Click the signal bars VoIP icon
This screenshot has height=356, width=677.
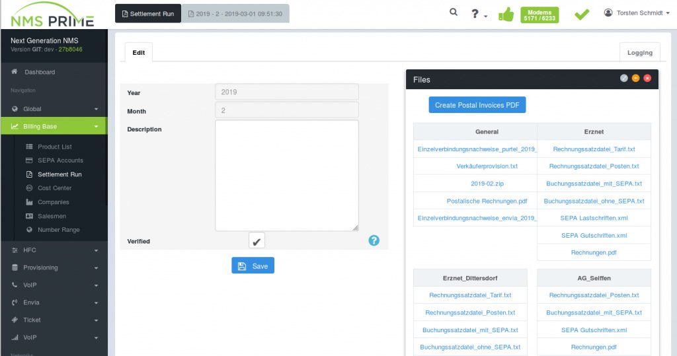click(15, 338)
